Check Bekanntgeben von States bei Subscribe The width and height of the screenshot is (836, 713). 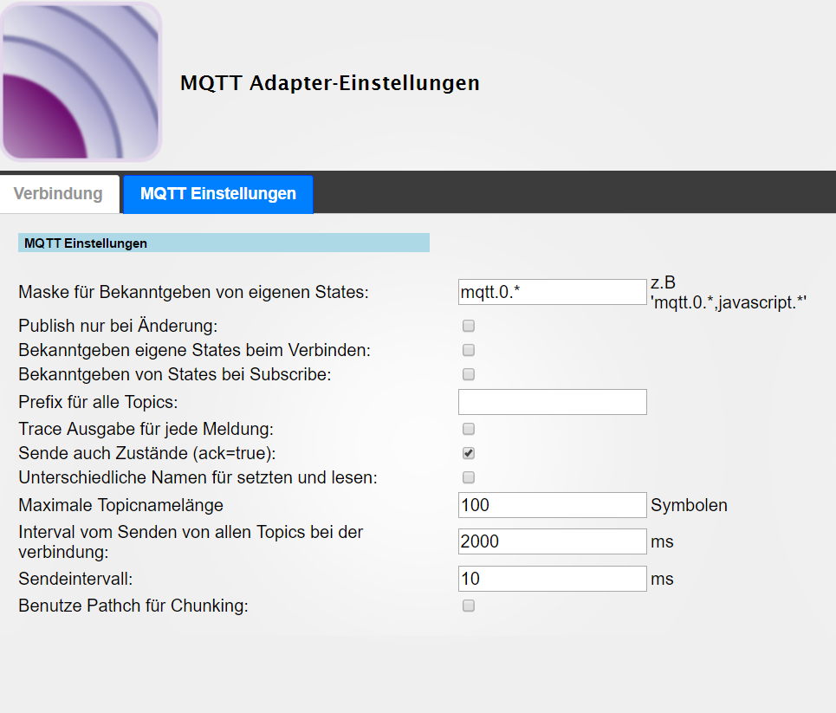click(469, 374)
